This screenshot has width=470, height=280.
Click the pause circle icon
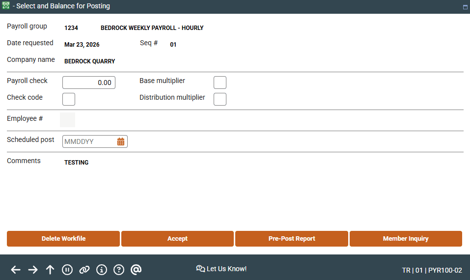(67, 270)
